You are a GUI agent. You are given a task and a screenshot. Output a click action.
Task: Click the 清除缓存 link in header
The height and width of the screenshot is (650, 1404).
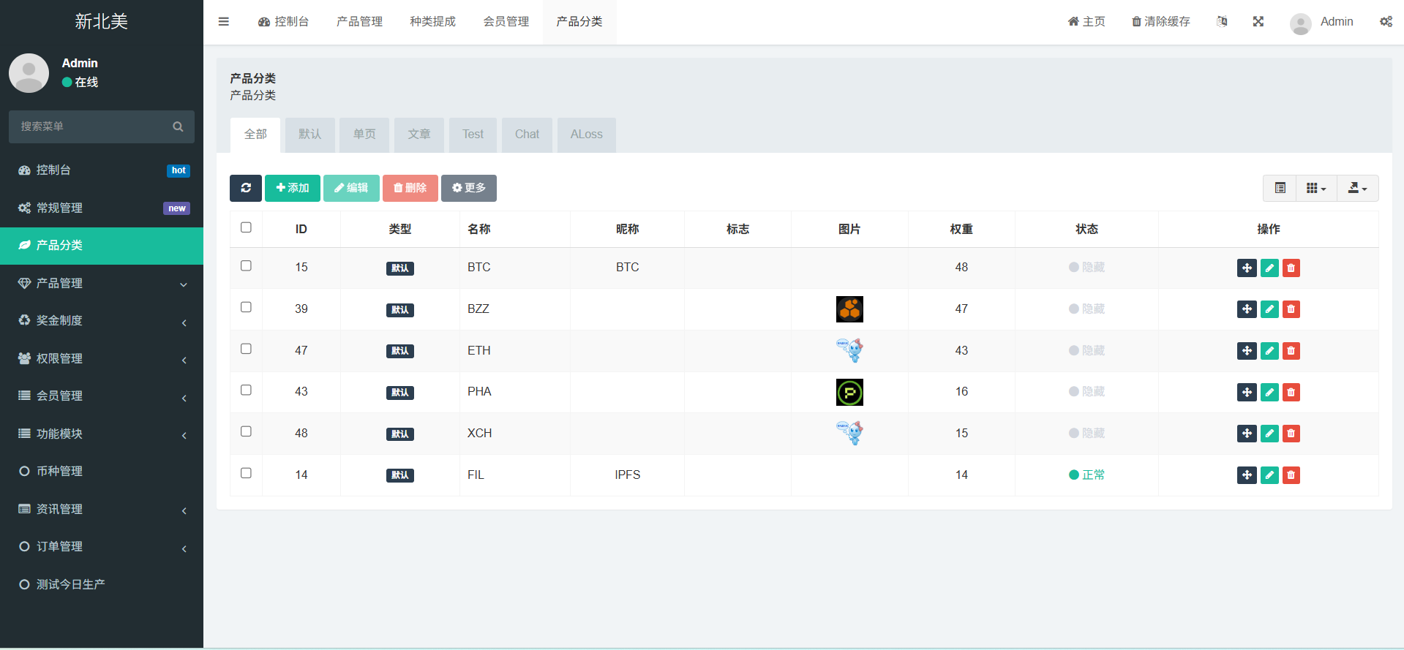[1160, 22]
